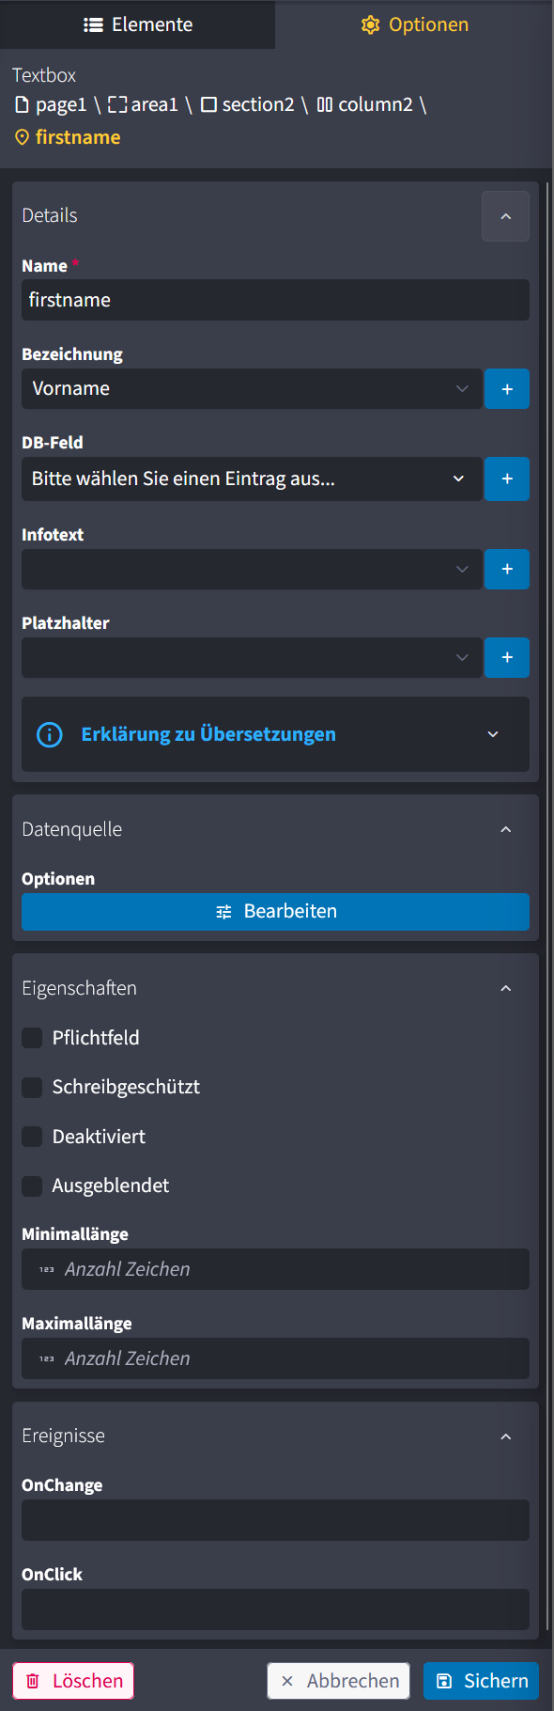Image resolution: width=554 pixels, height=1711 pixels.
Task: Open the Infotext dropdown
Action: tap(252, 569)
